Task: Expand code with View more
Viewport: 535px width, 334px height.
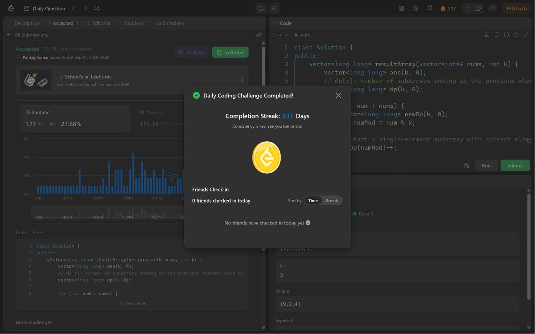Action: [x=132, y=303]
